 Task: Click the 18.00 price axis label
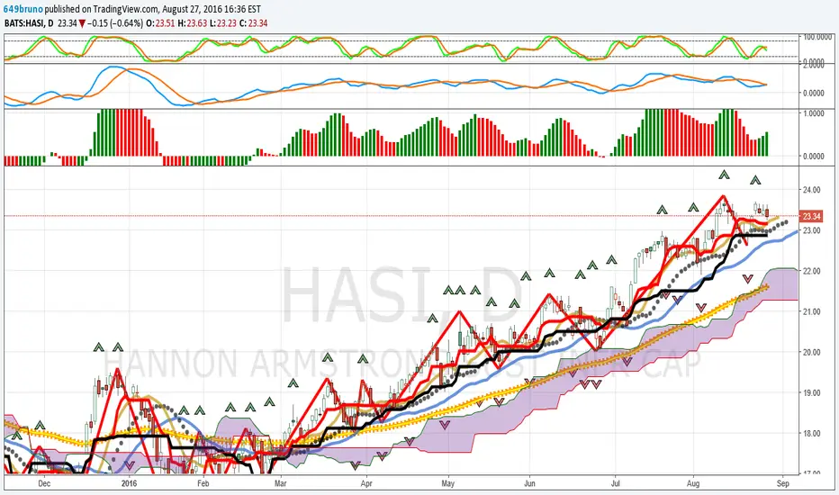coord(811,434)
